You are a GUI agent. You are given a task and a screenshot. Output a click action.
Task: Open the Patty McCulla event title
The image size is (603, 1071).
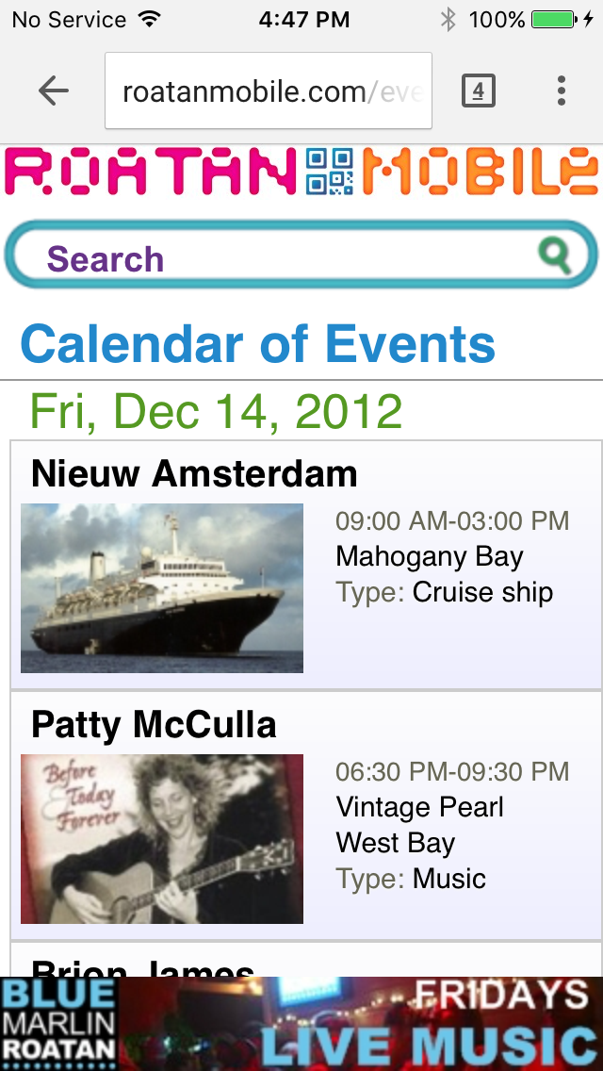point(154,724)
